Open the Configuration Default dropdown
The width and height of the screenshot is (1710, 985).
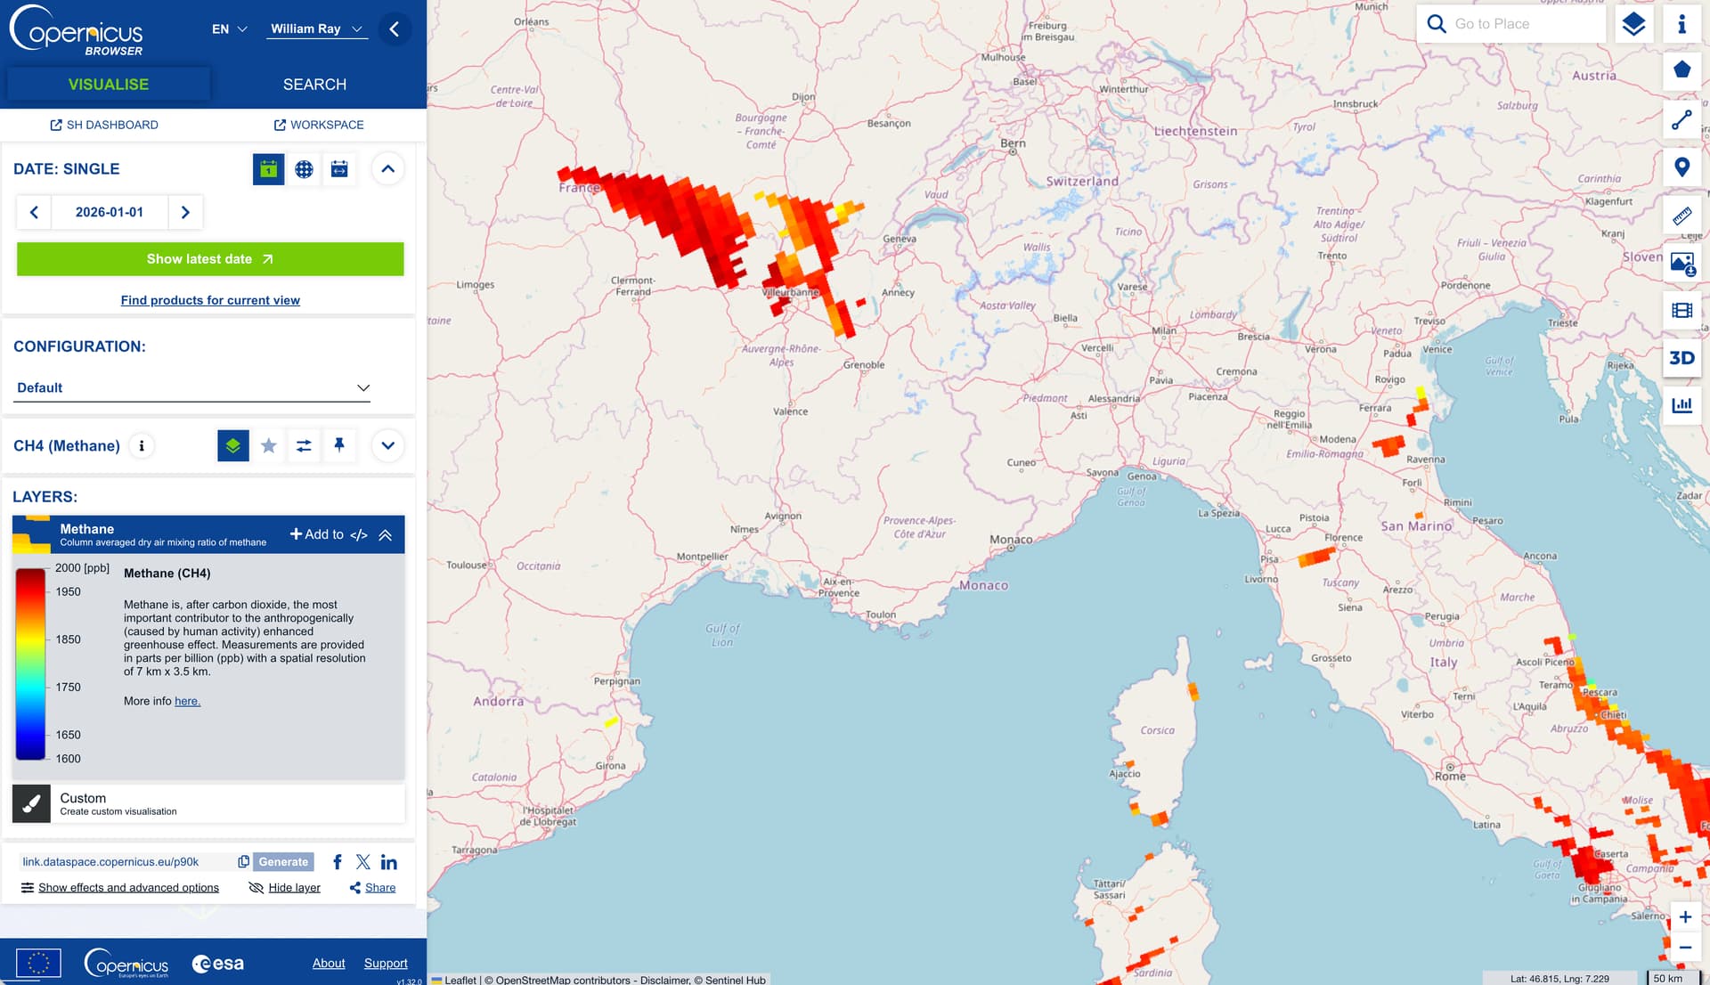(x=192, y=387)
